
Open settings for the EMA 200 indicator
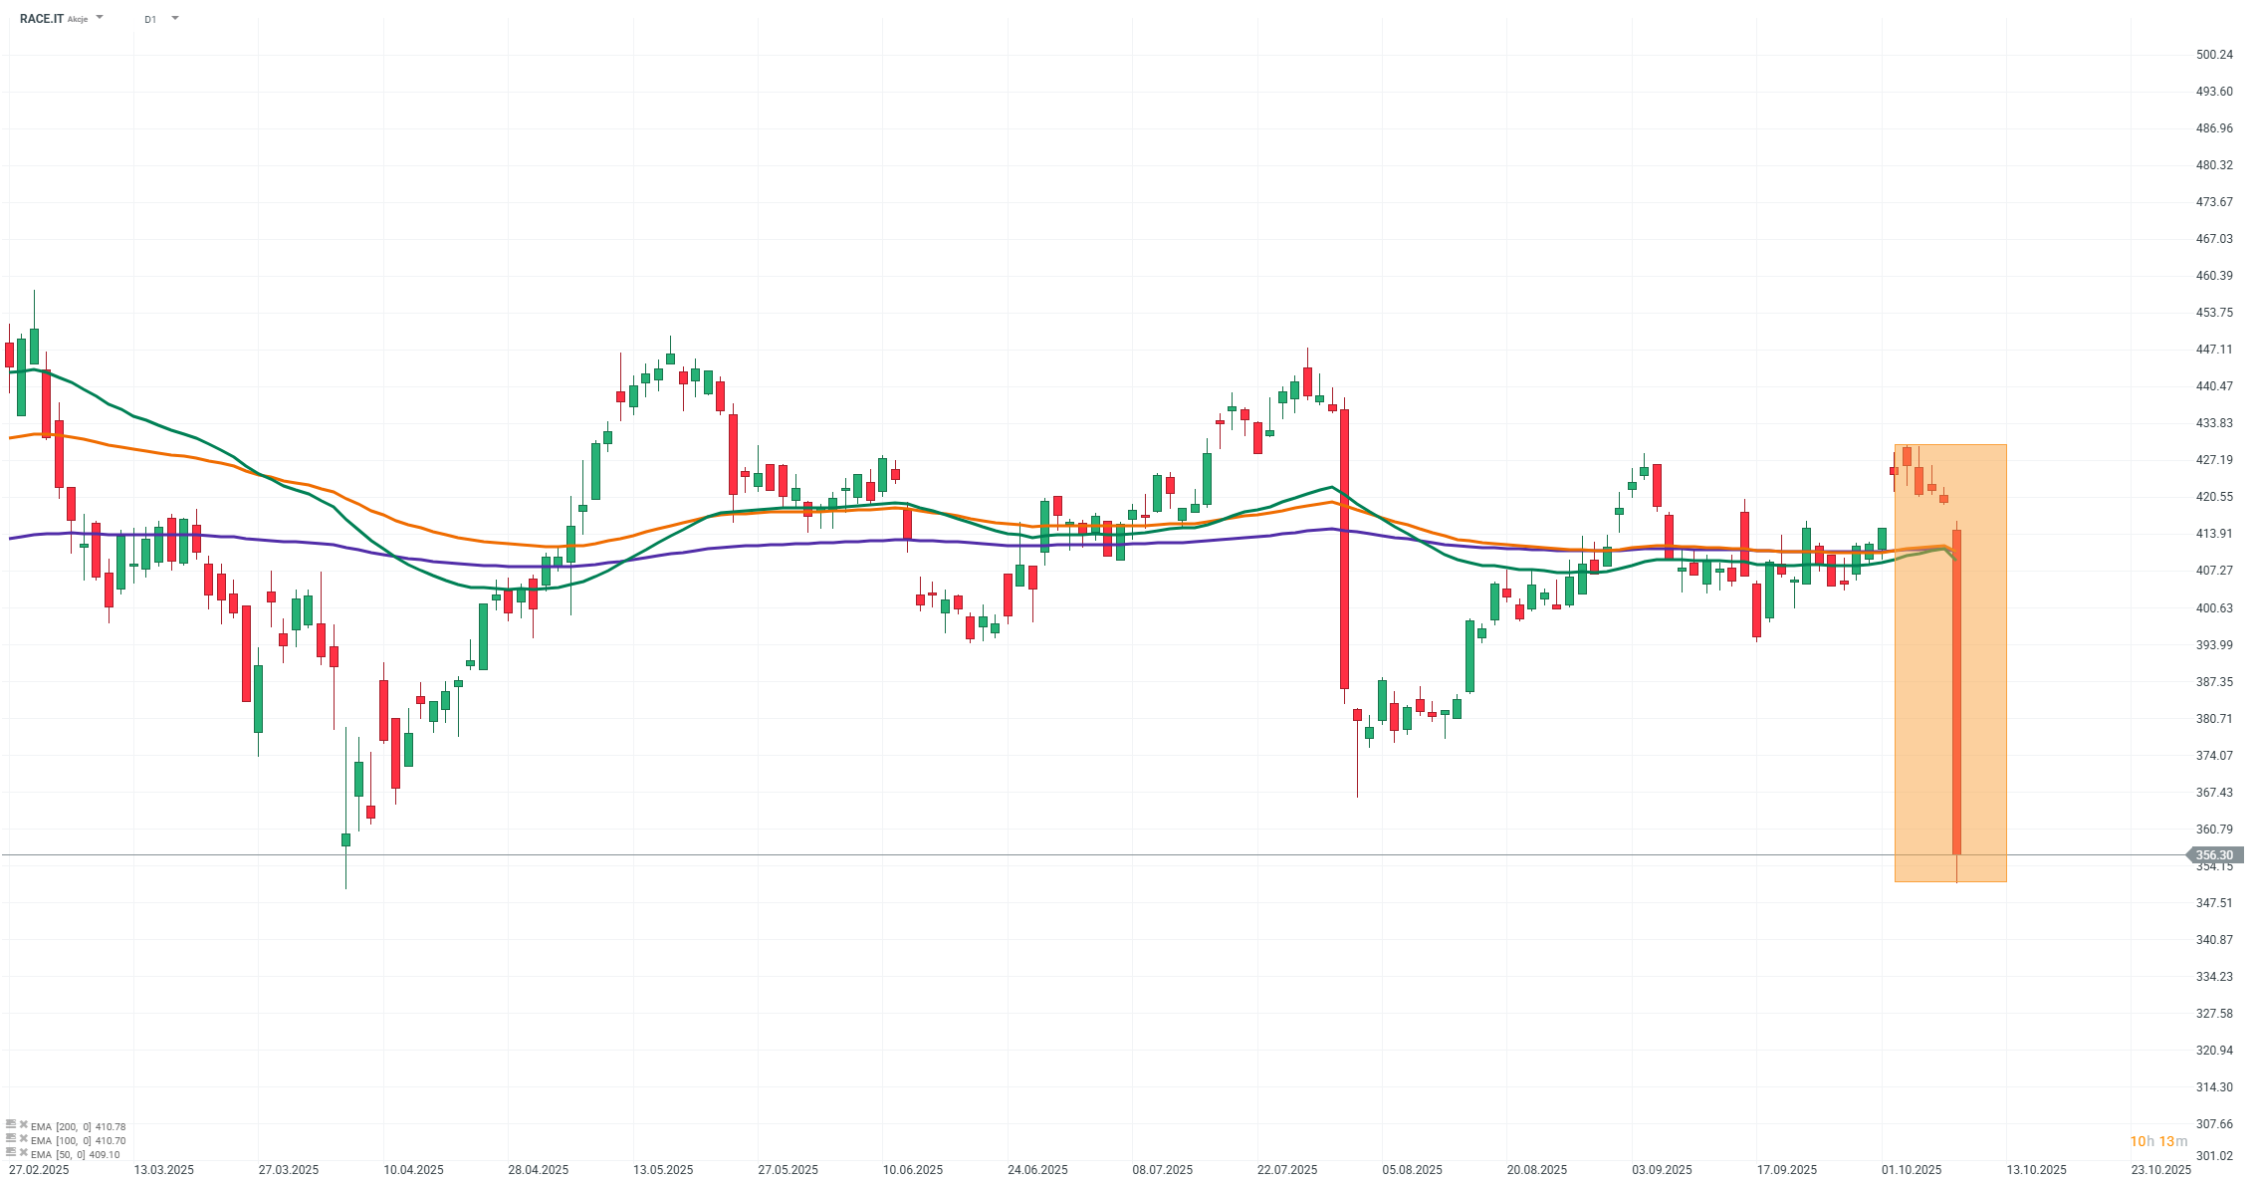tap(11, 1125)
